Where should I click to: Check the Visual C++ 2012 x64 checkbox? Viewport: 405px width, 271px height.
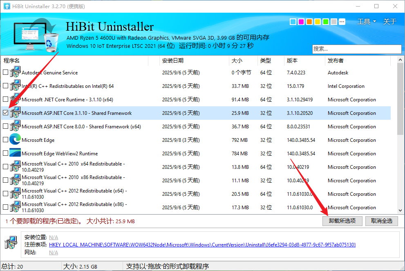pos(5,194)
